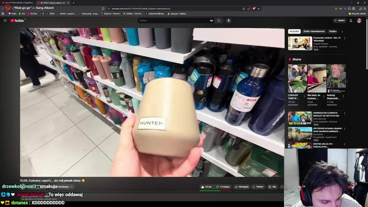
Task: Open options for Przystanek Lombard video
Action: click(x=345, y=38)
